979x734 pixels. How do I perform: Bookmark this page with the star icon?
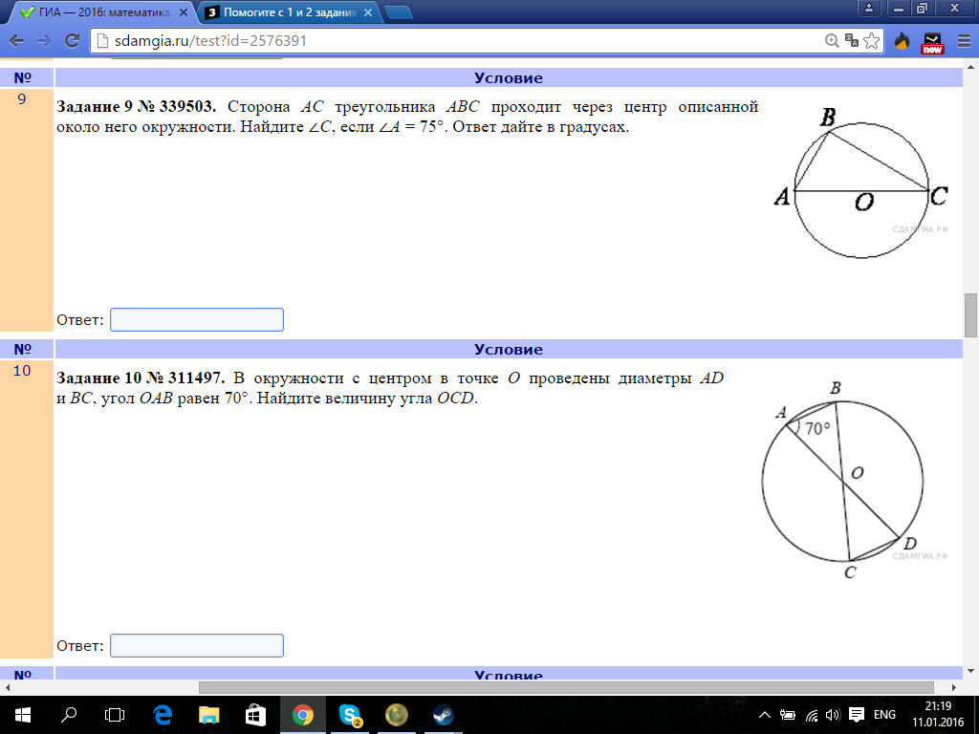pyautogui.click(x=871, y=41)
